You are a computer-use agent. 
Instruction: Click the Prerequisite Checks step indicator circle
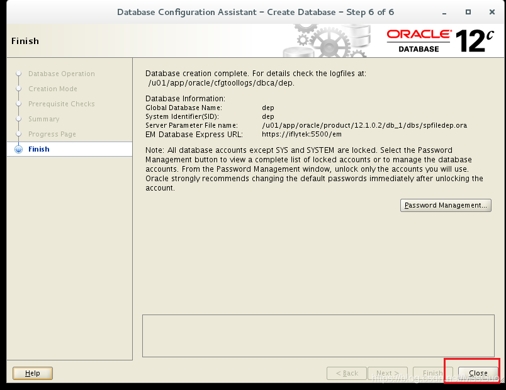(x=18, y=104)
